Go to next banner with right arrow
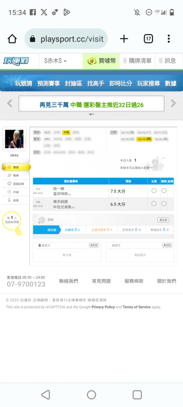 tap(173, 103)
